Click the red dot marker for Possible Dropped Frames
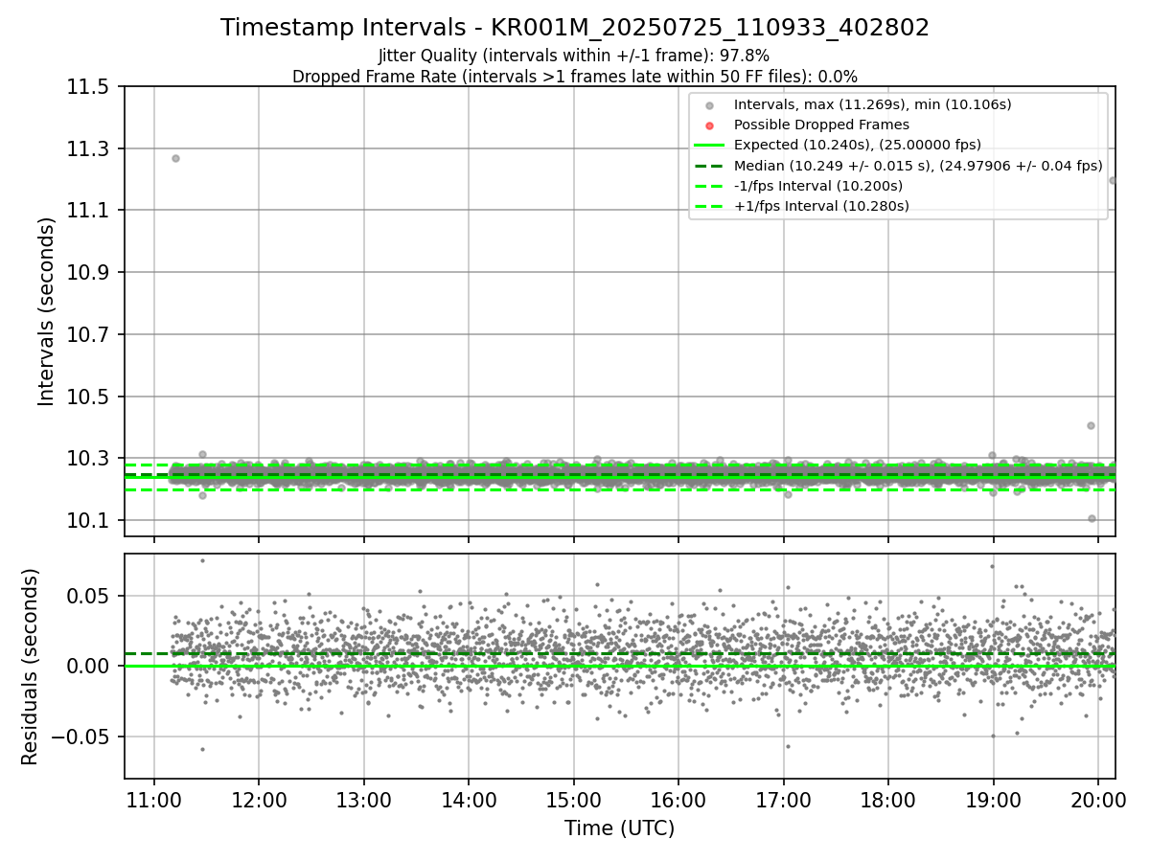The image size is (1150, 862). (709, 125)
